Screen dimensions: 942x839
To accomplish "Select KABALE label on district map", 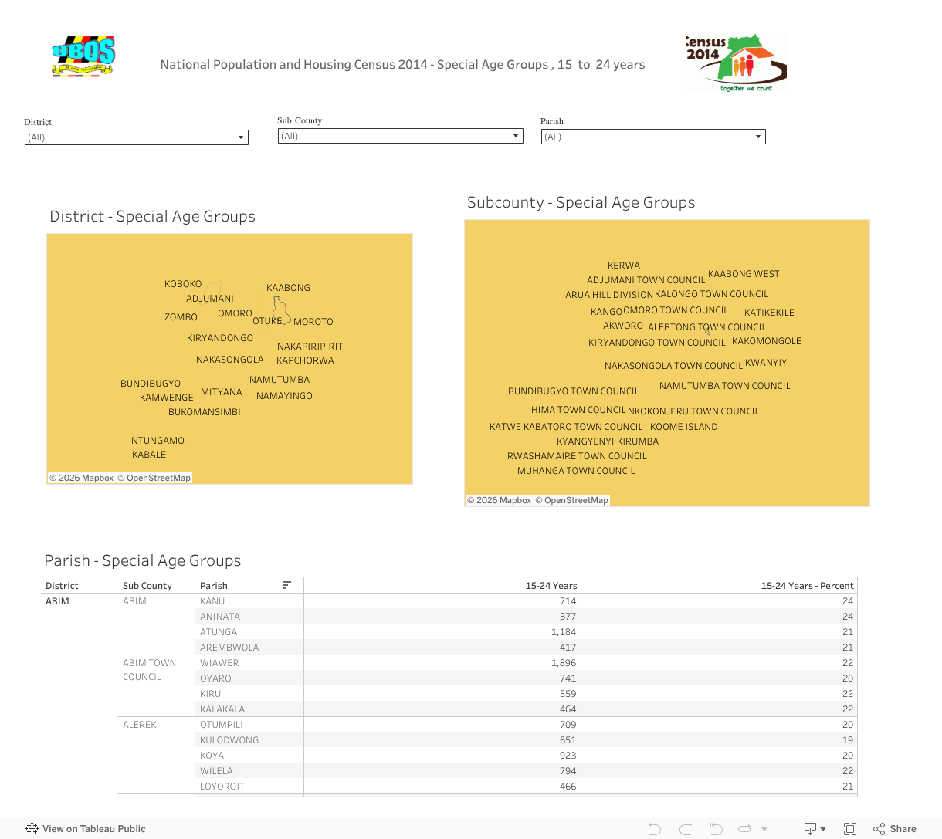I will click(149, 455).
